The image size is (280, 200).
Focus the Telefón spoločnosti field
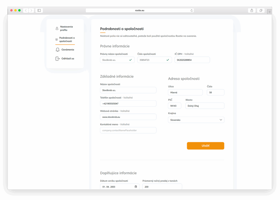128,104
